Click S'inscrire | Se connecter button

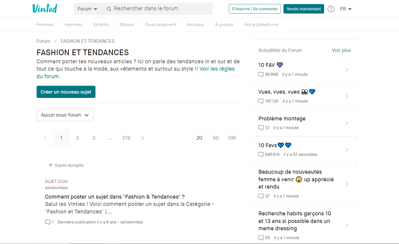255,9
